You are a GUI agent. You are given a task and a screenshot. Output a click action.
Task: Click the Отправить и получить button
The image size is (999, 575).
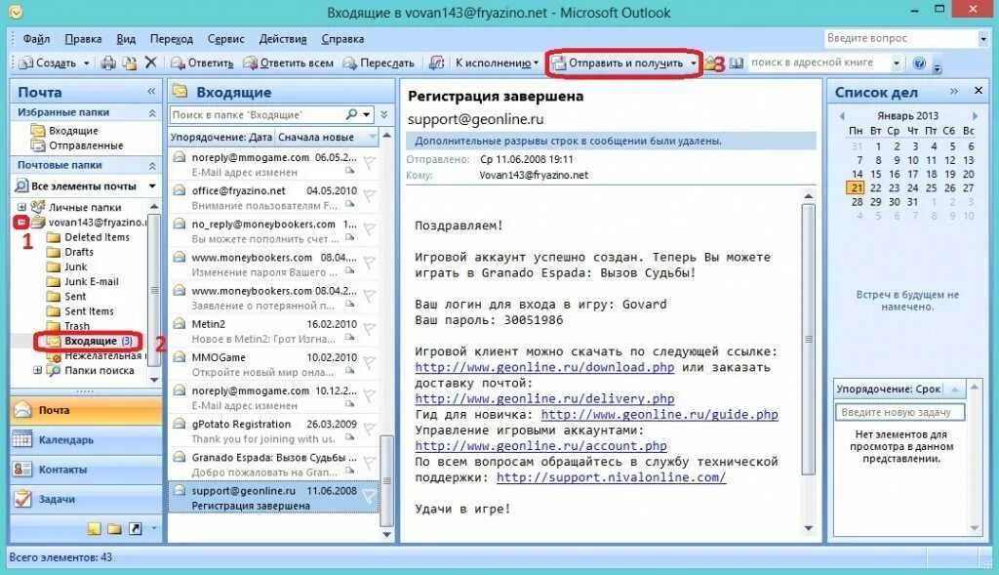click(x=618, y=63)
